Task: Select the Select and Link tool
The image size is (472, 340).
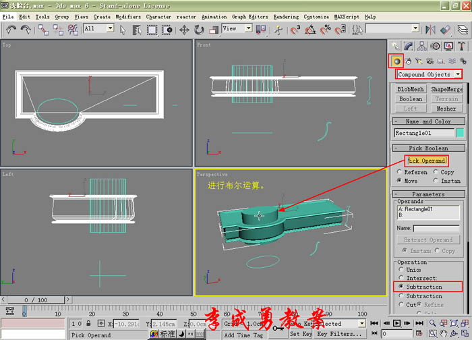Action: pos(43,30)
